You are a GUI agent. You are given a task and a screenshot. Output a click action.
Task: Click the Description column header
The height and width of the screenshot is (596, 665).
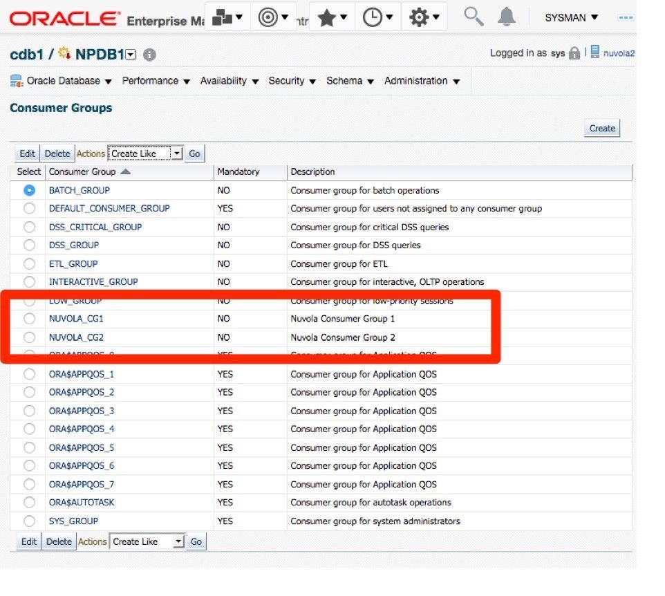(312, 171)
